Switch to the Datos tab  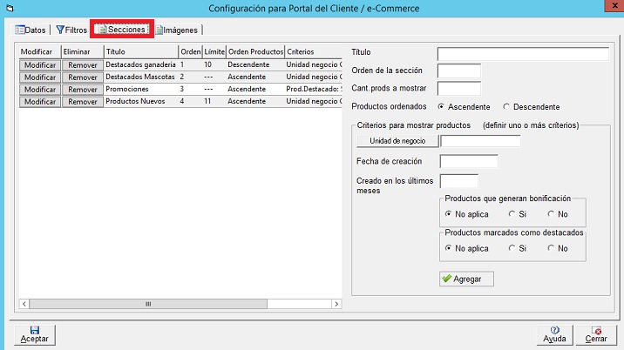pyautogui.click(x=31, y=30)
